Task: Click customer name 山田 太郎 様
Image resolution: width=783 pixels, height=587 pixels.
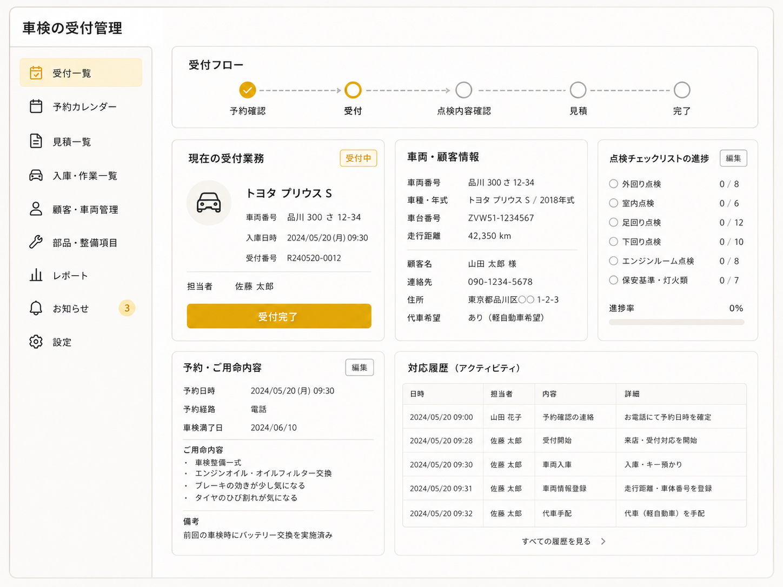Action: coord(492,264)
